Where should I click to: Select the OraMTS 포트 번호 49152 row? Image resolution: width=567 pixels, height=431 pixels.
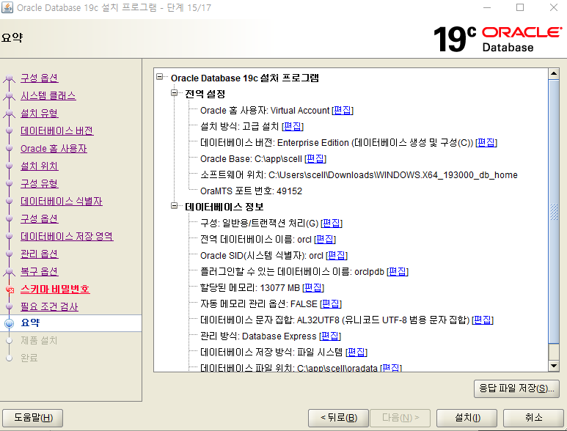click(x=251, y=191)
